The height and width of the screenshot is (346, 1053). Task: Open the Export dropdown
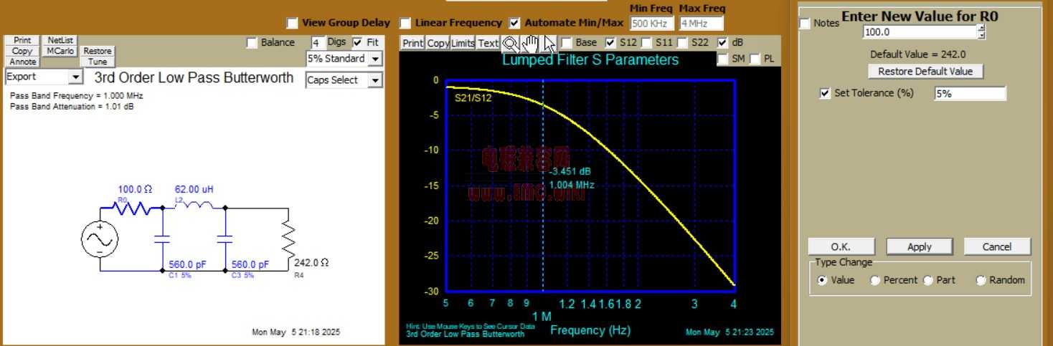[x=76, y=77]
